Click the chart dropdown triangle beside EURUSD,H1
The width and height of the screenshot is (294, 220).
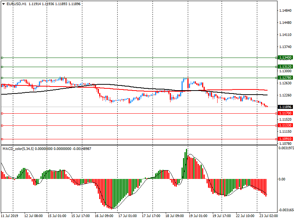(3, 4)
